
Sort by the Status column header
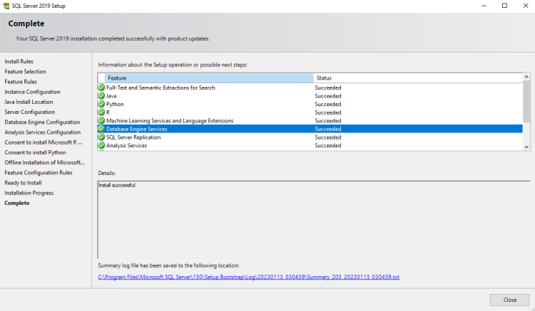[x=418, y=78]
